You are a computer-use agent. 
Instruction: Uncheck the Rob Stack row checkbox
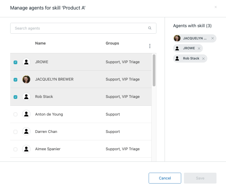[x=15, y=97]
